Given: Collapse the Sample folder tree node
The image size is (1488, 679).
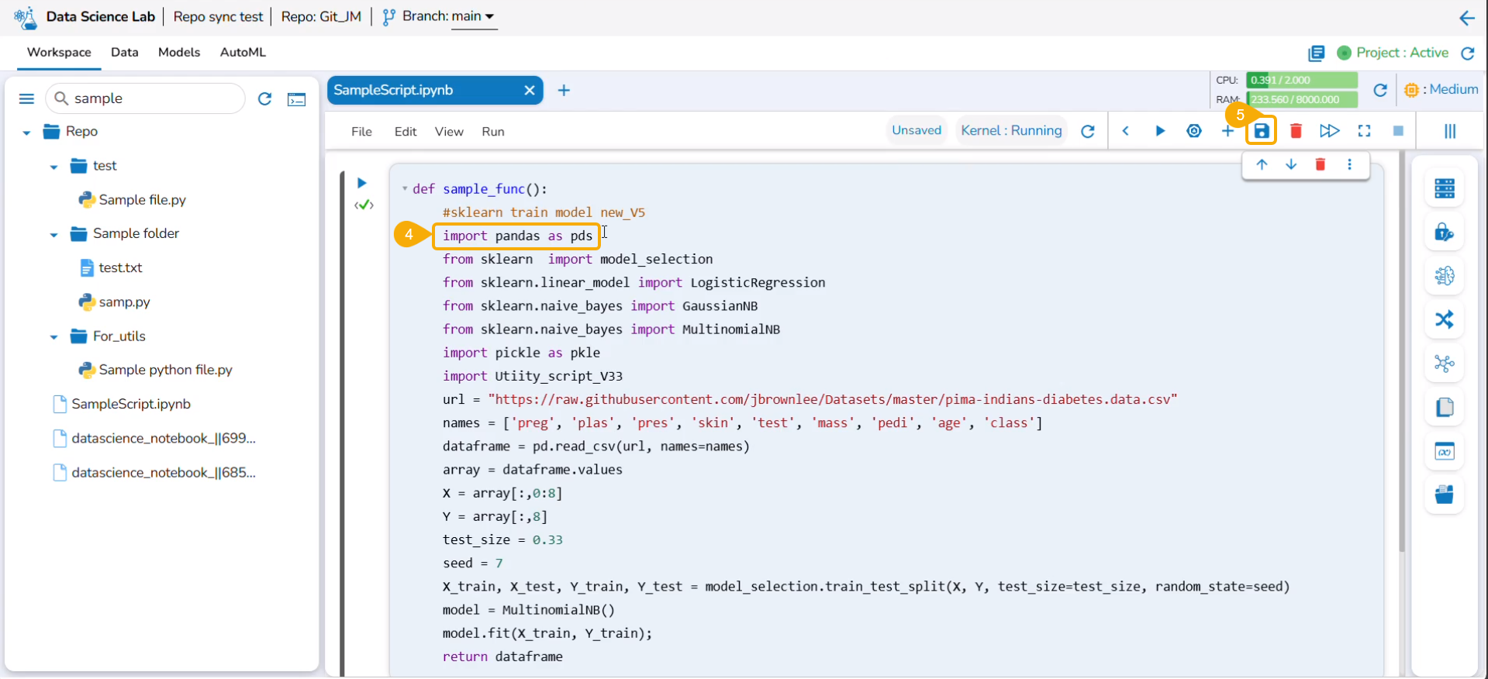Looking at the screenshot, I should [54, 234].
